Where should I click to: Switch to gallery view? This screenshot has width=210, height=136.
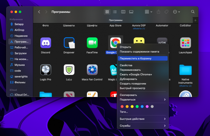tap(131, 12)
